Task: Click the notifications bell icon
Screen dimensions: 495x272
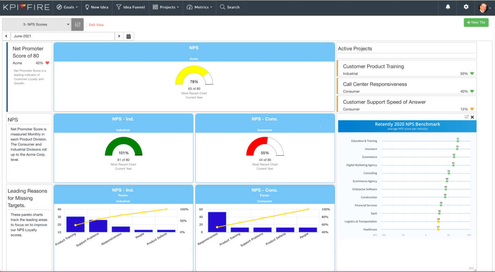Action: point(448,7)
